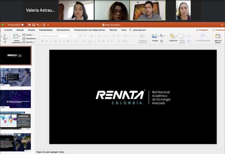Select the colored world map slide thumbnail
The width and height of the screenshot is (225, 154).
tap(15, 121)
